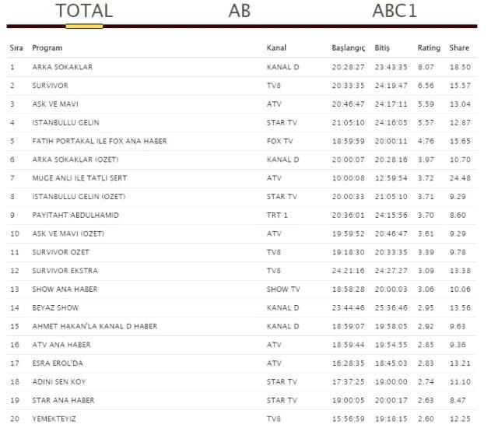Click the Program column header

point(47,48)
